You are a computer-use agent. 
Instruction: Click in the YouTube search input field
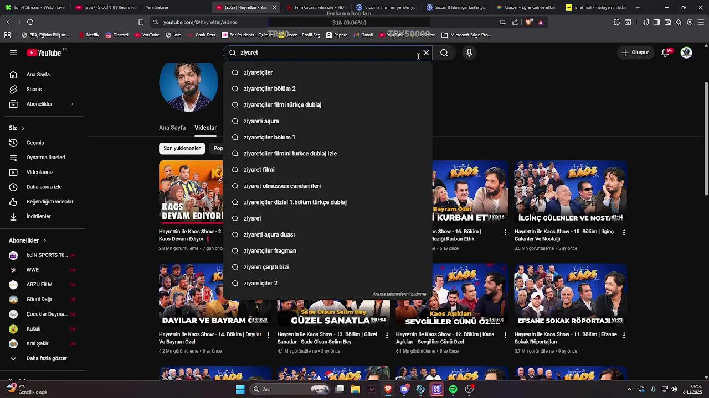(x=327, y=53)
